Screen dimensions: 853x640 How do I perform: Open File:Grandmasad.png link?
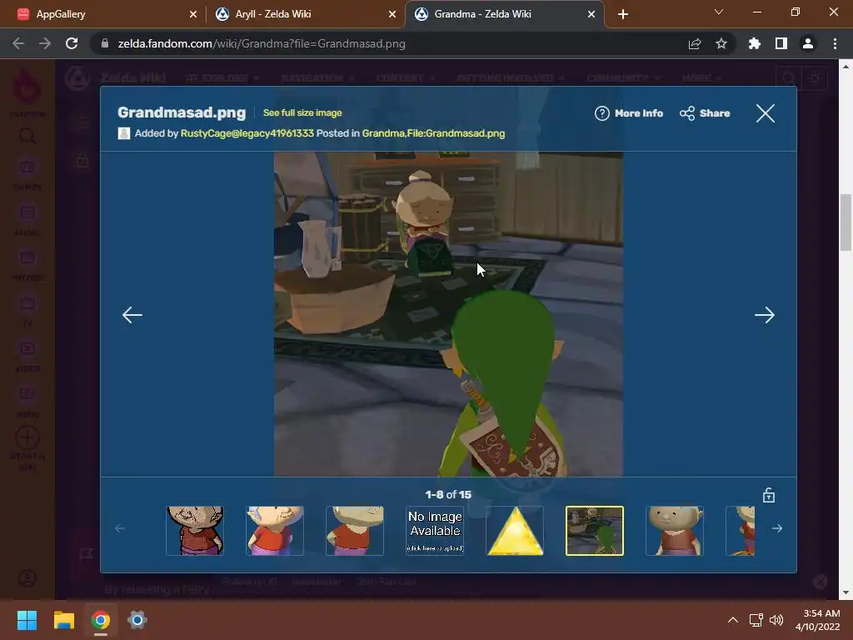[x=456, y=133]
